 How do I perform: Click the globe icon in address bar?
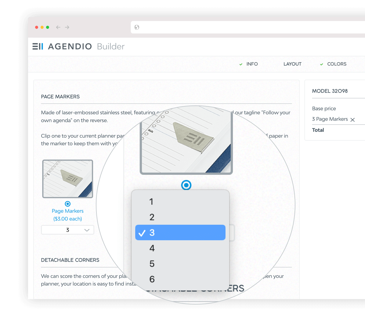[137, 27]
